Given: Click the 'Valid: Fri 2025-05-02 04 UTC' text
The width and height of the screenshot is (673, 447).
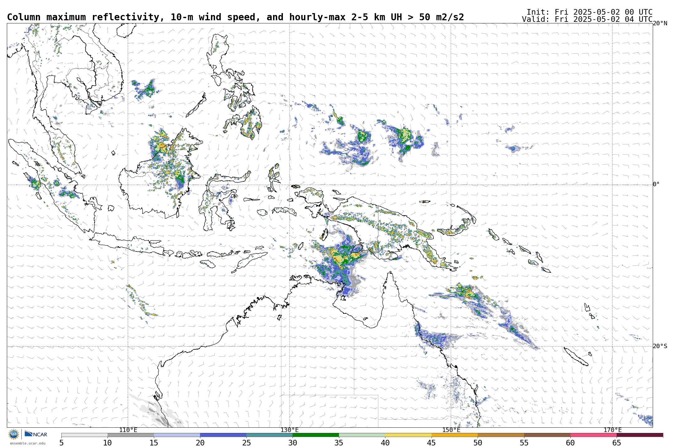Looking at the screenshot, I should [x=587, y=19].
